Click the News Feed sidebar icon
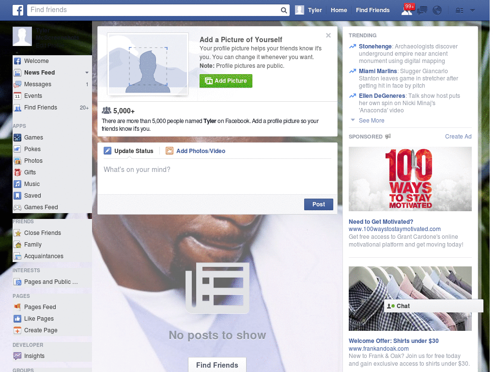This screenshot has height=372, width=496. tap(17, 73)
